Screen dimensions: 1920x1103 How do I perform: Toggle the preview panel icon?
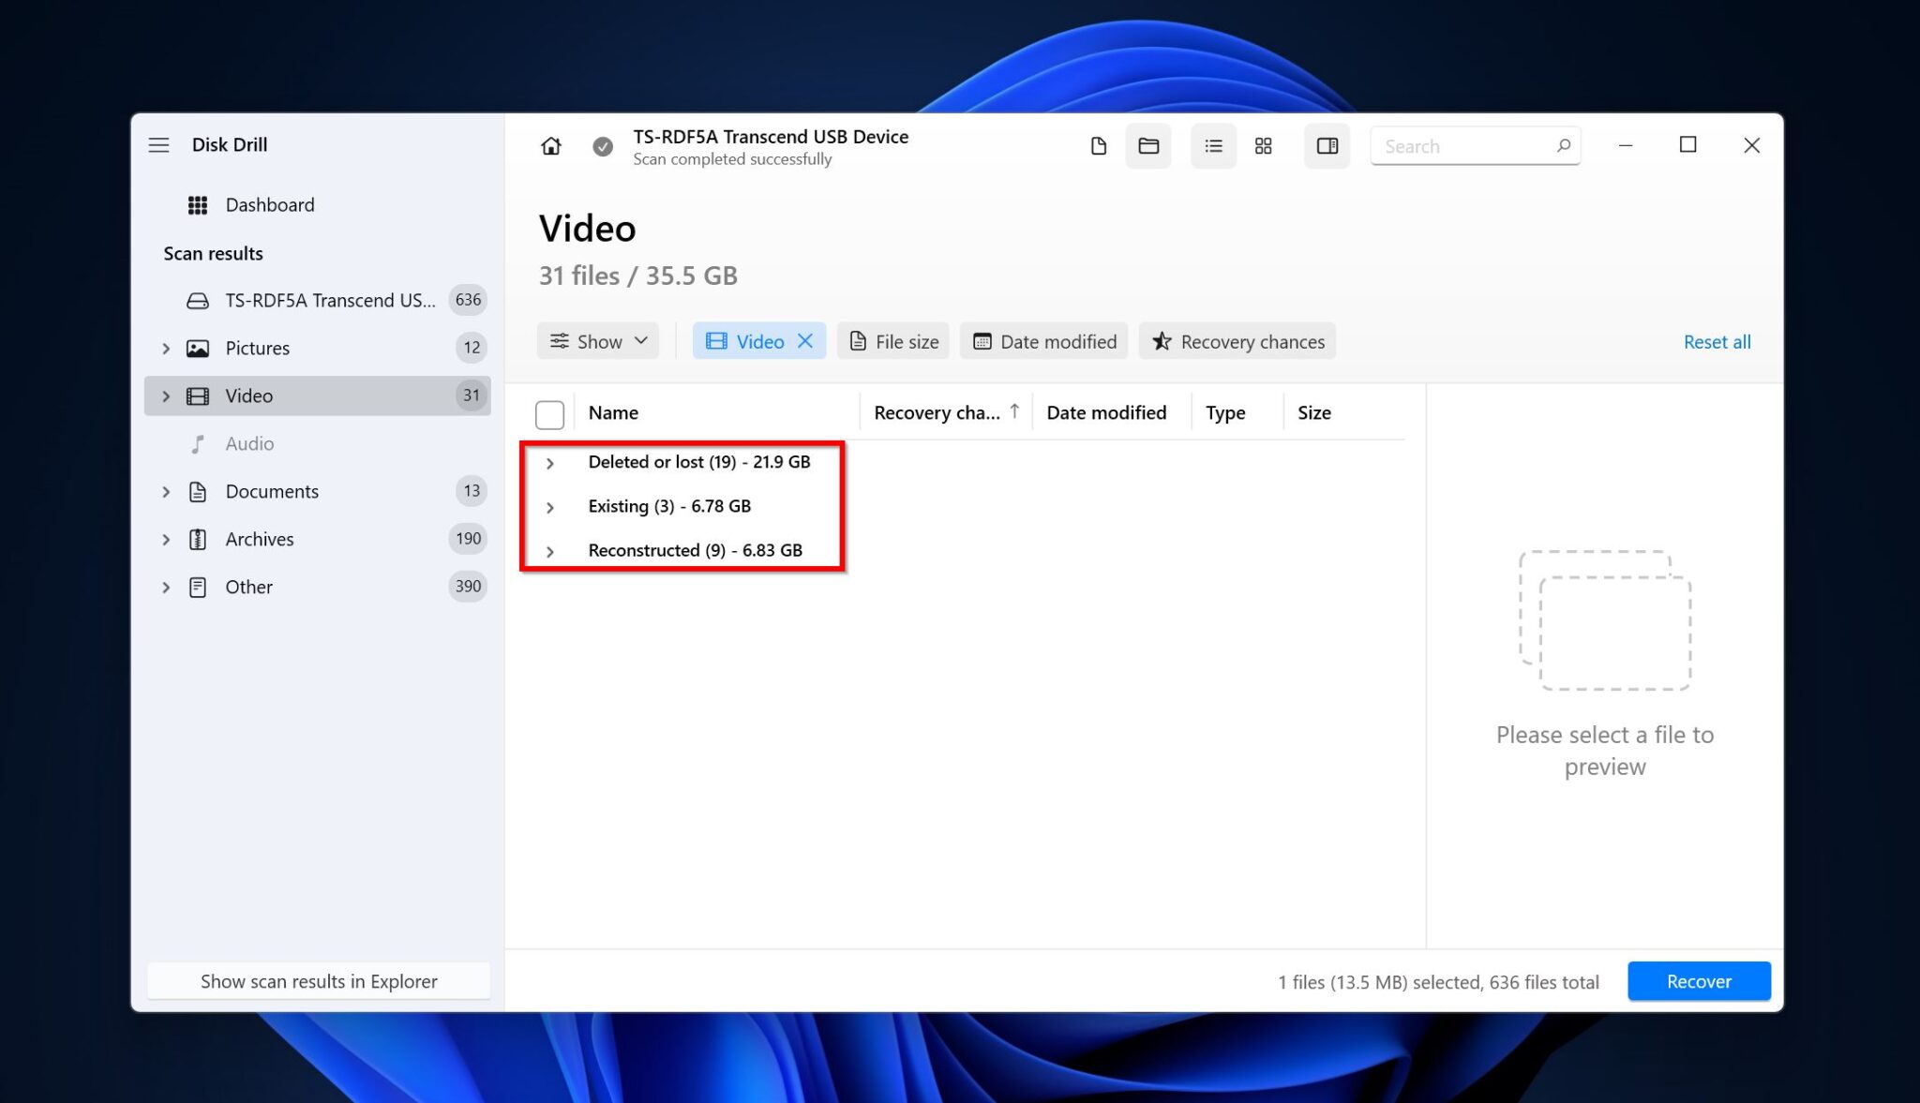point(1327,146)
